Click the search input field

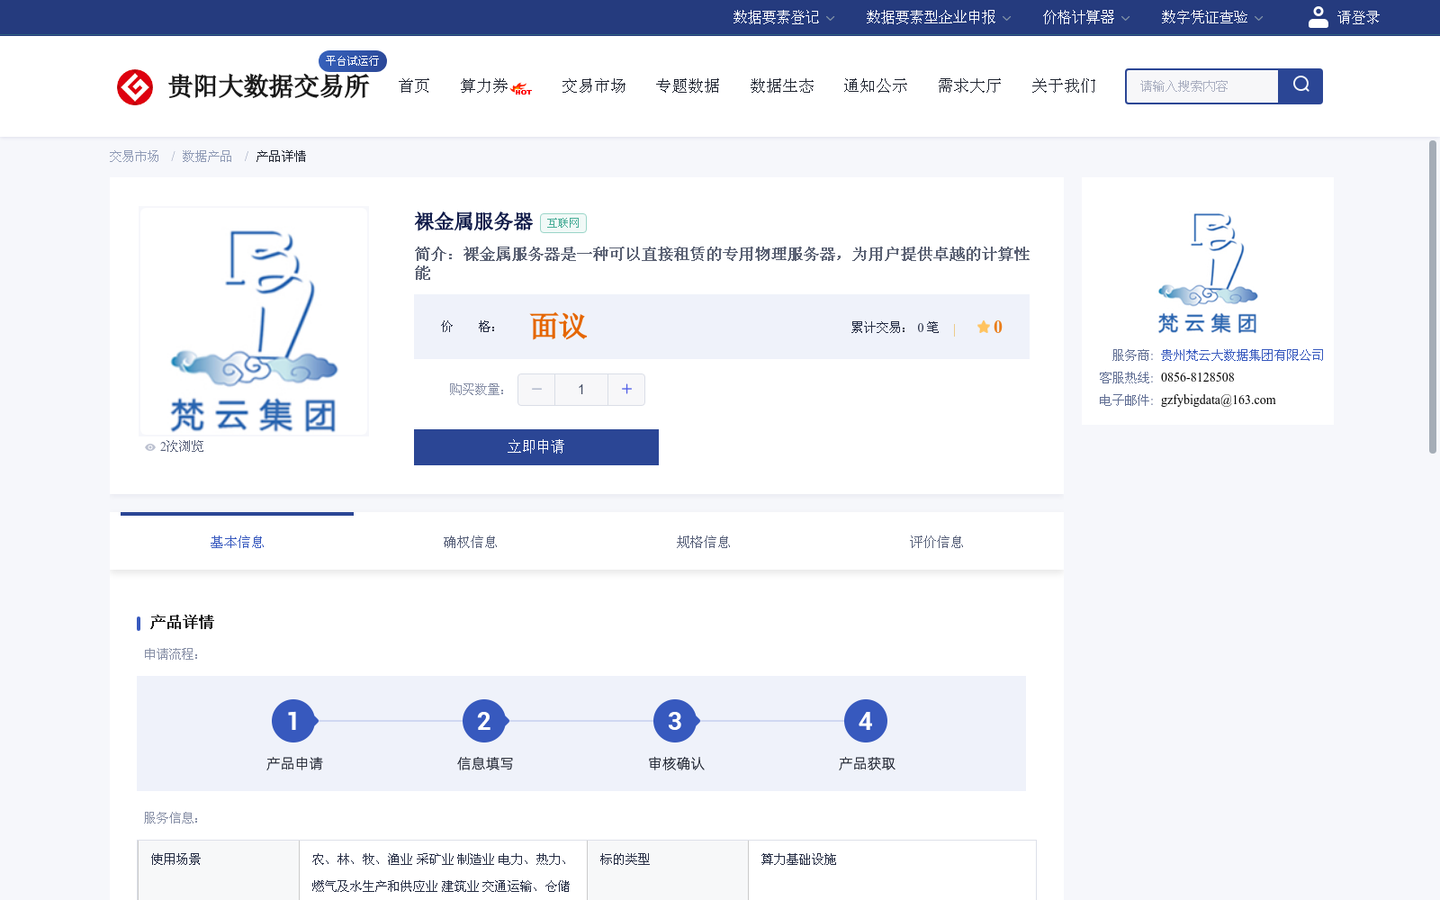1202,86
